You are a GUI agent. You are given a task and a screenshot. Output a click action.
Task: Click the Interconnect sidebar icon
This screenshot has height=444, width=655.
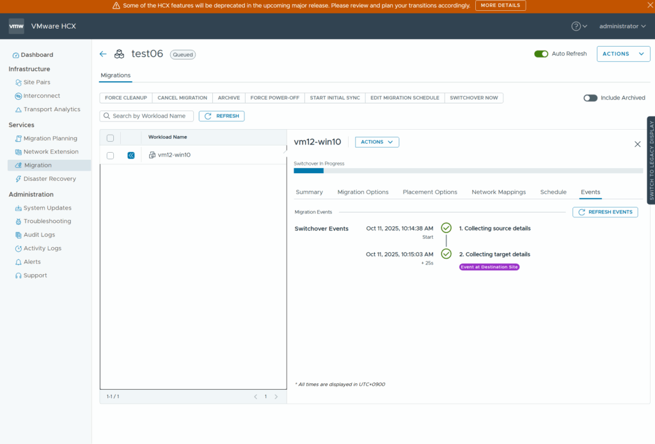coord(19,96)
